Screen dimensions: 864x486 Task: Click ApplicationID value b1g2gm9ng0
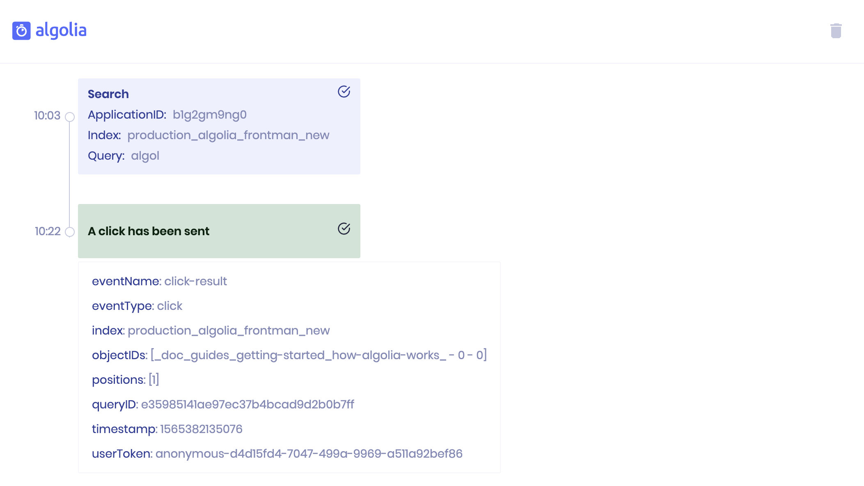click(210, 115)
